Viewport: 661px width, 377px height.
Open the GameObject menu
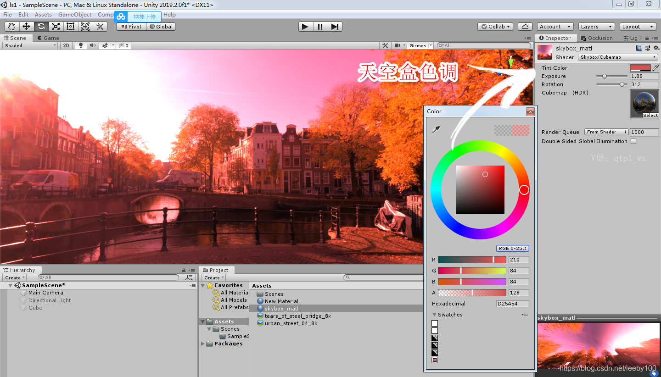[x=75, y=15]
